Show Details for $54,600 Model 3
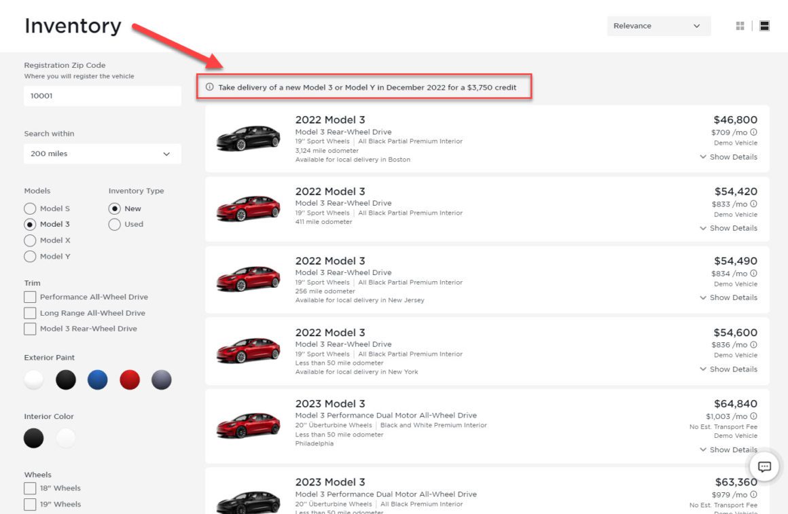Viewport: 788px width, 514px height. click(x=728, y=369)
